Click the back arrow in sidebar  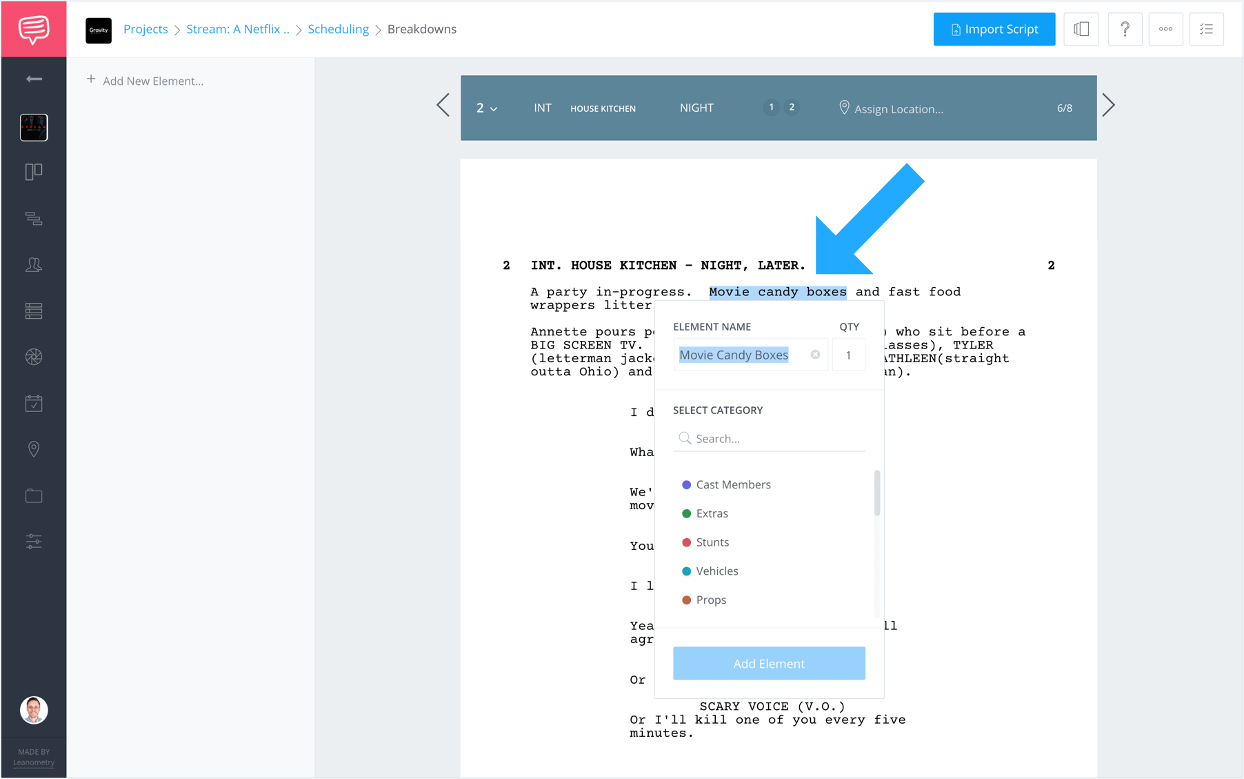point(34,79)
